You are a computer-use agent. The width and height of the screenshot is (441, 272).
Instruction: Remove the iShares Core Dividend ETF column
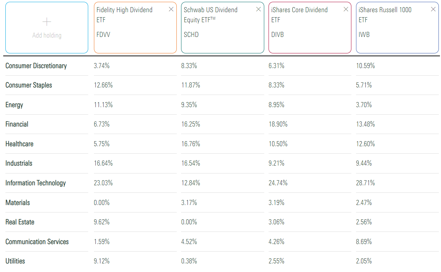click(346, 9)
